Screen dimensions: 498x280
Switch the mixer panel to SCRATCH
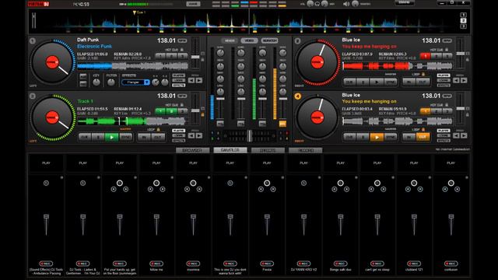pos(269,40)
